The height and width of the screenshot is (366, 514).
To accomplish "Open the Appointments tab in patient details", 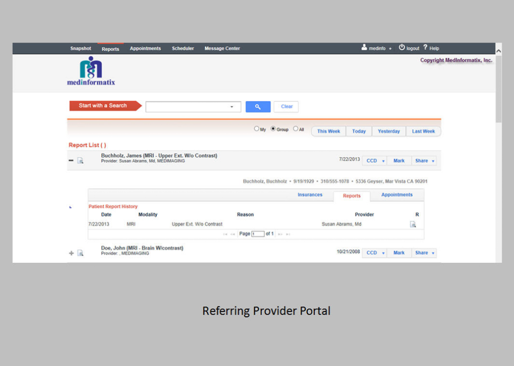I will pyautogui.click(x=397, y=195).
